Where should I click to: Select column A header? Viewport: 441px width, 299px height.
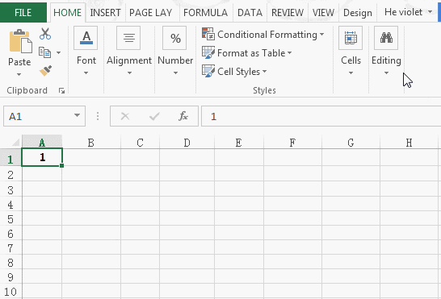[x=42, y=143]
